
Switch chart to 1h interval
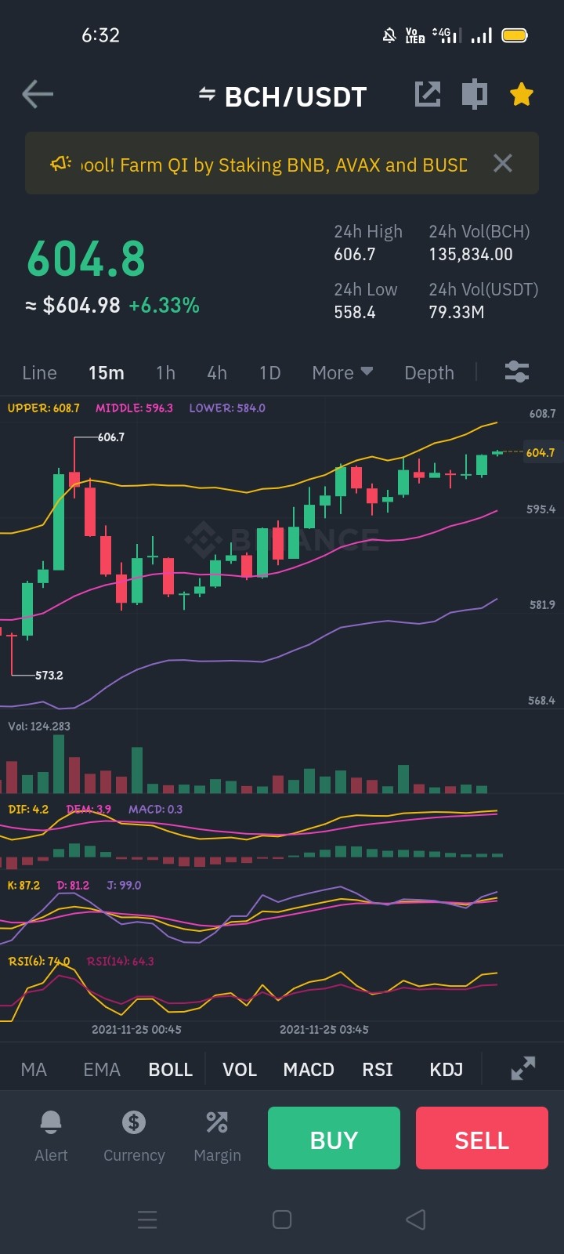(x=165, y=372)
